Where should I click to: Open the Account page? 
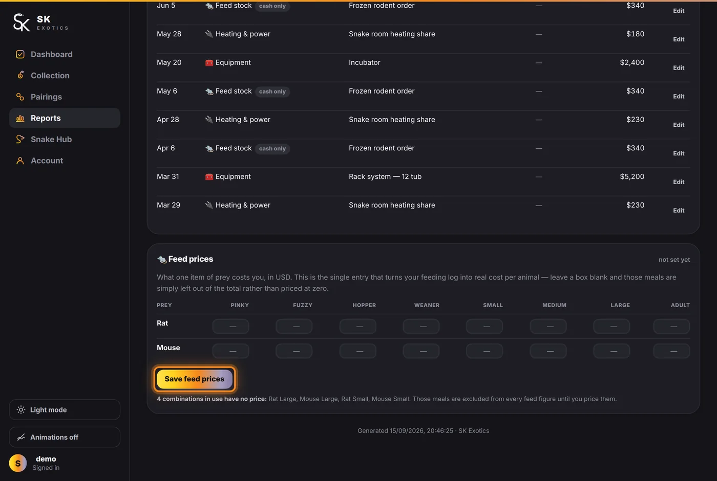tap(65, 161)
